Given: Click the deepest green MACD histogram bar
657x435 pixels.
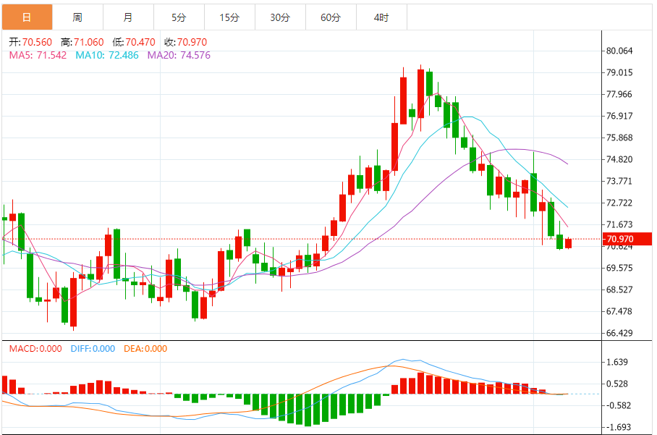Looking at the screenshot, I should pyautogui.click(x=308, y=410).
